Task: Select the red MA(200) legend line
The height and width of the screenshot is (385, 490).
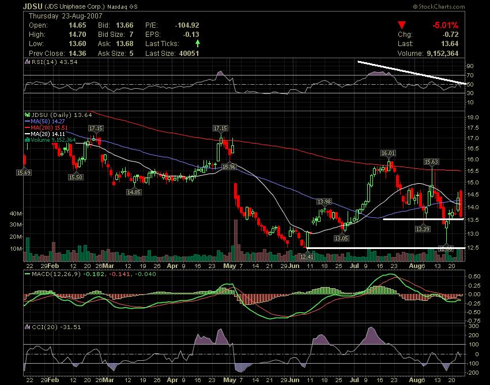Action: pos(28,128)
